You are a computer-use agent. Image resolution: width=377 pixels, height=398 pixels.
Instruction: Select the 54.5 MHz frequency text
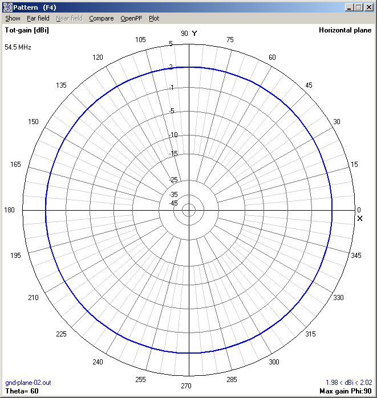[18, 47]
